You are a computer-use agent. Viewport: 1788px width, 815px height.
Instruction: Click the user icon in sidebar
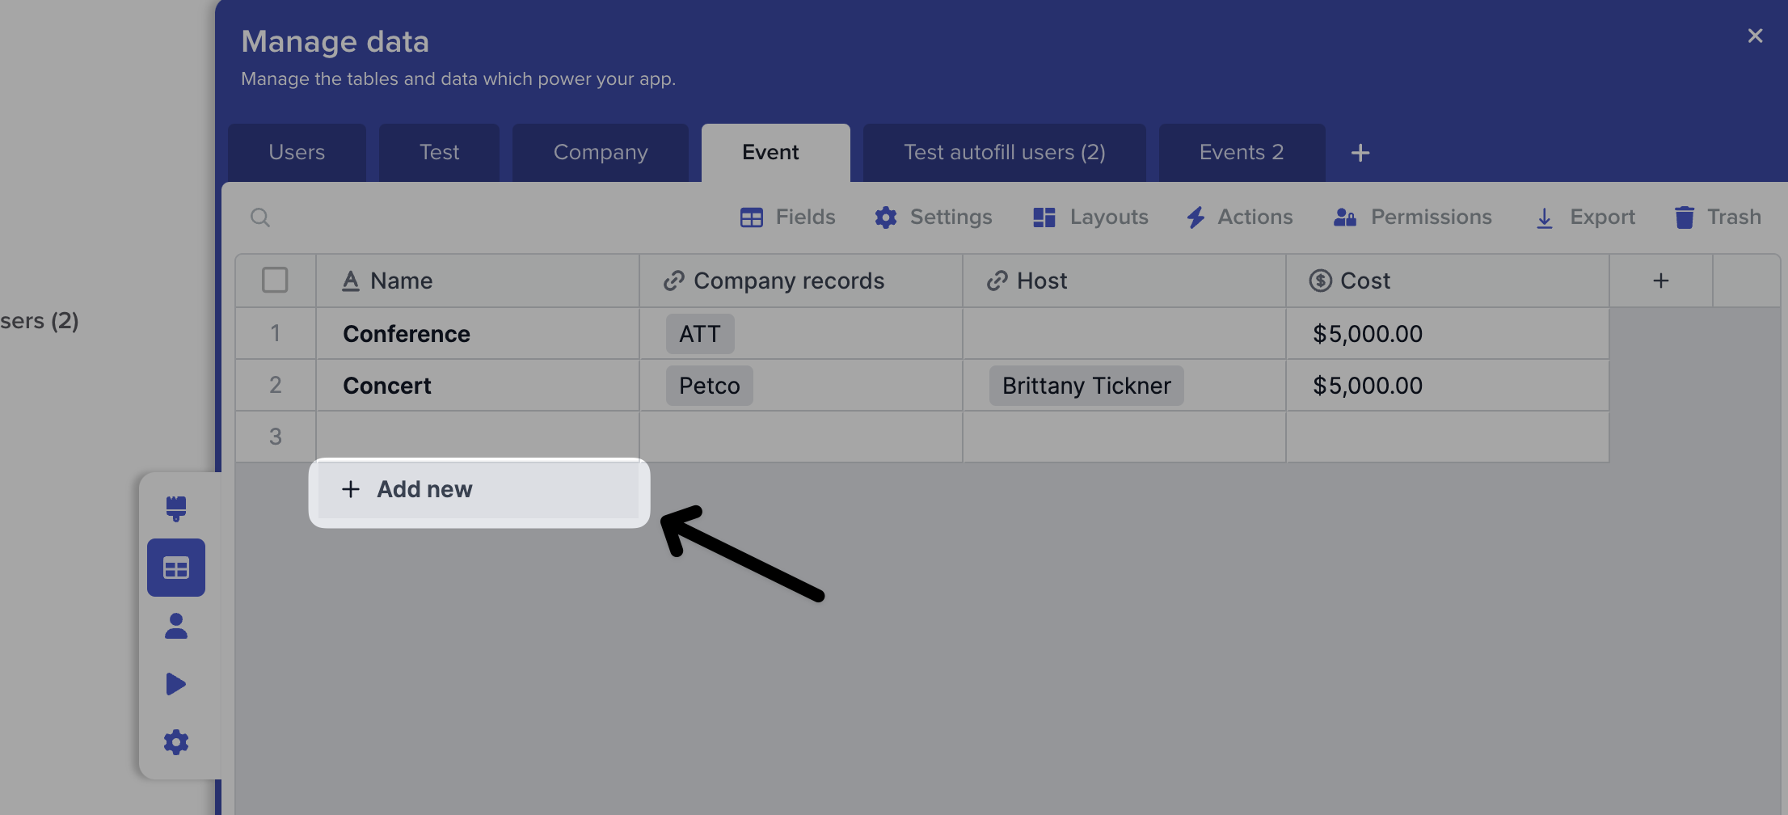pos(176,626)
